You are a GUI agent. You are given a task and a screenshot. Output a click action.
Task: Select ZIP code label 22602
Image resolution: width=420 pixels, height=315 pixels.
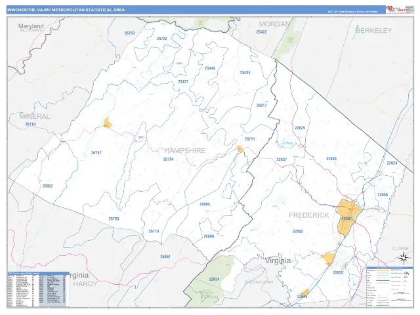click(x=297, y=231)
